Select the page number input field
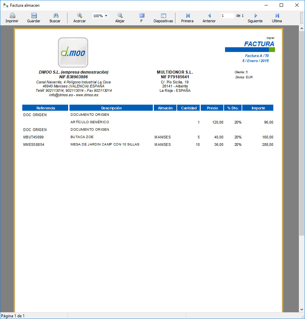Screen dimensions: 305x319 (228, 16)
